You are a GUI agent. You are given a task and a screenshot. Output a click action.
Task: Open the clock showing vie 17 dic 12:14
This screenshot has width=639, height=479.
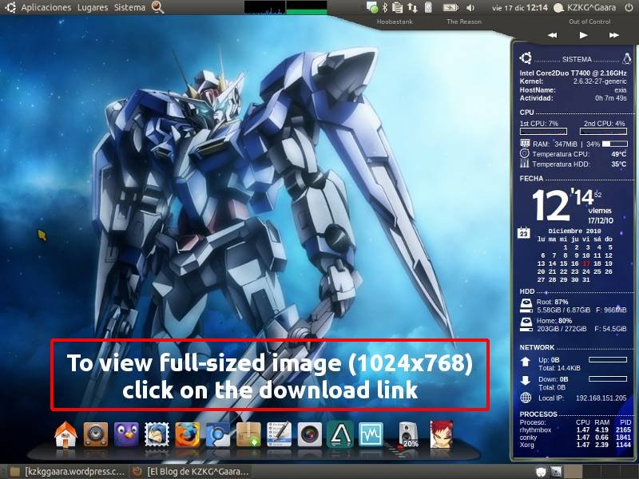coord(520,7)
